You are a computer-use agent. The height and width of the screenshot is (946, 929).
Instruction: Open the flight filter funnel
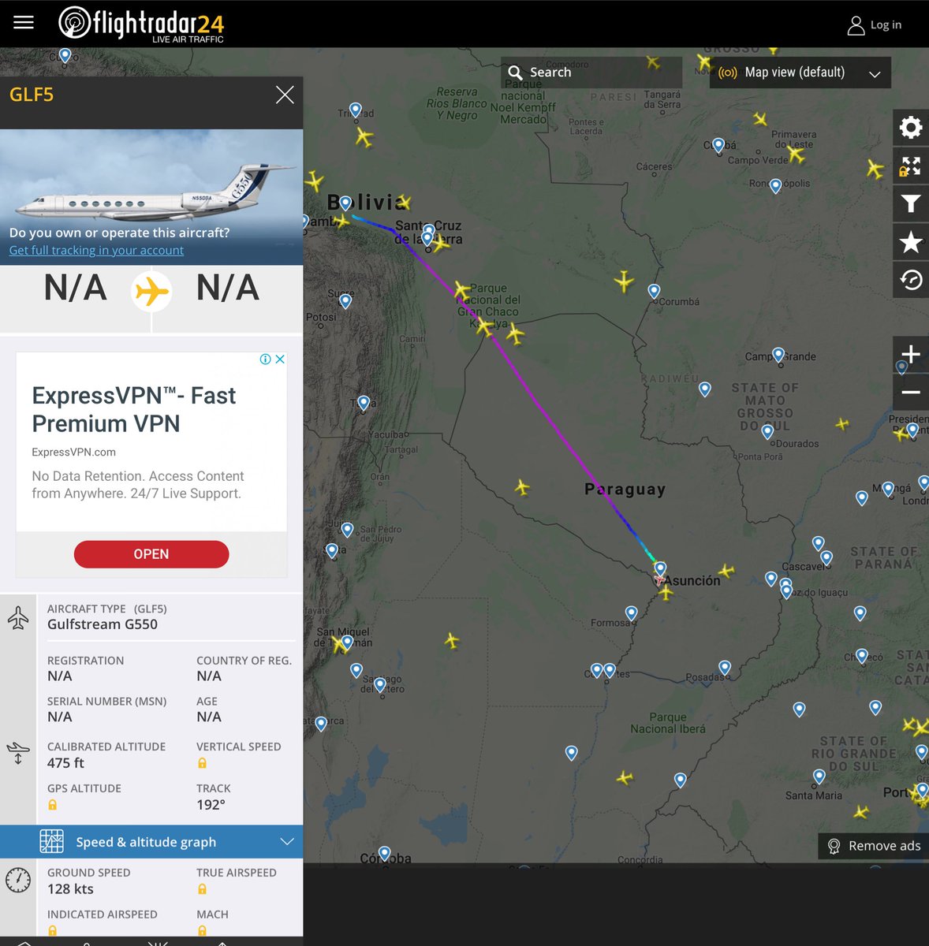[911, 204]
